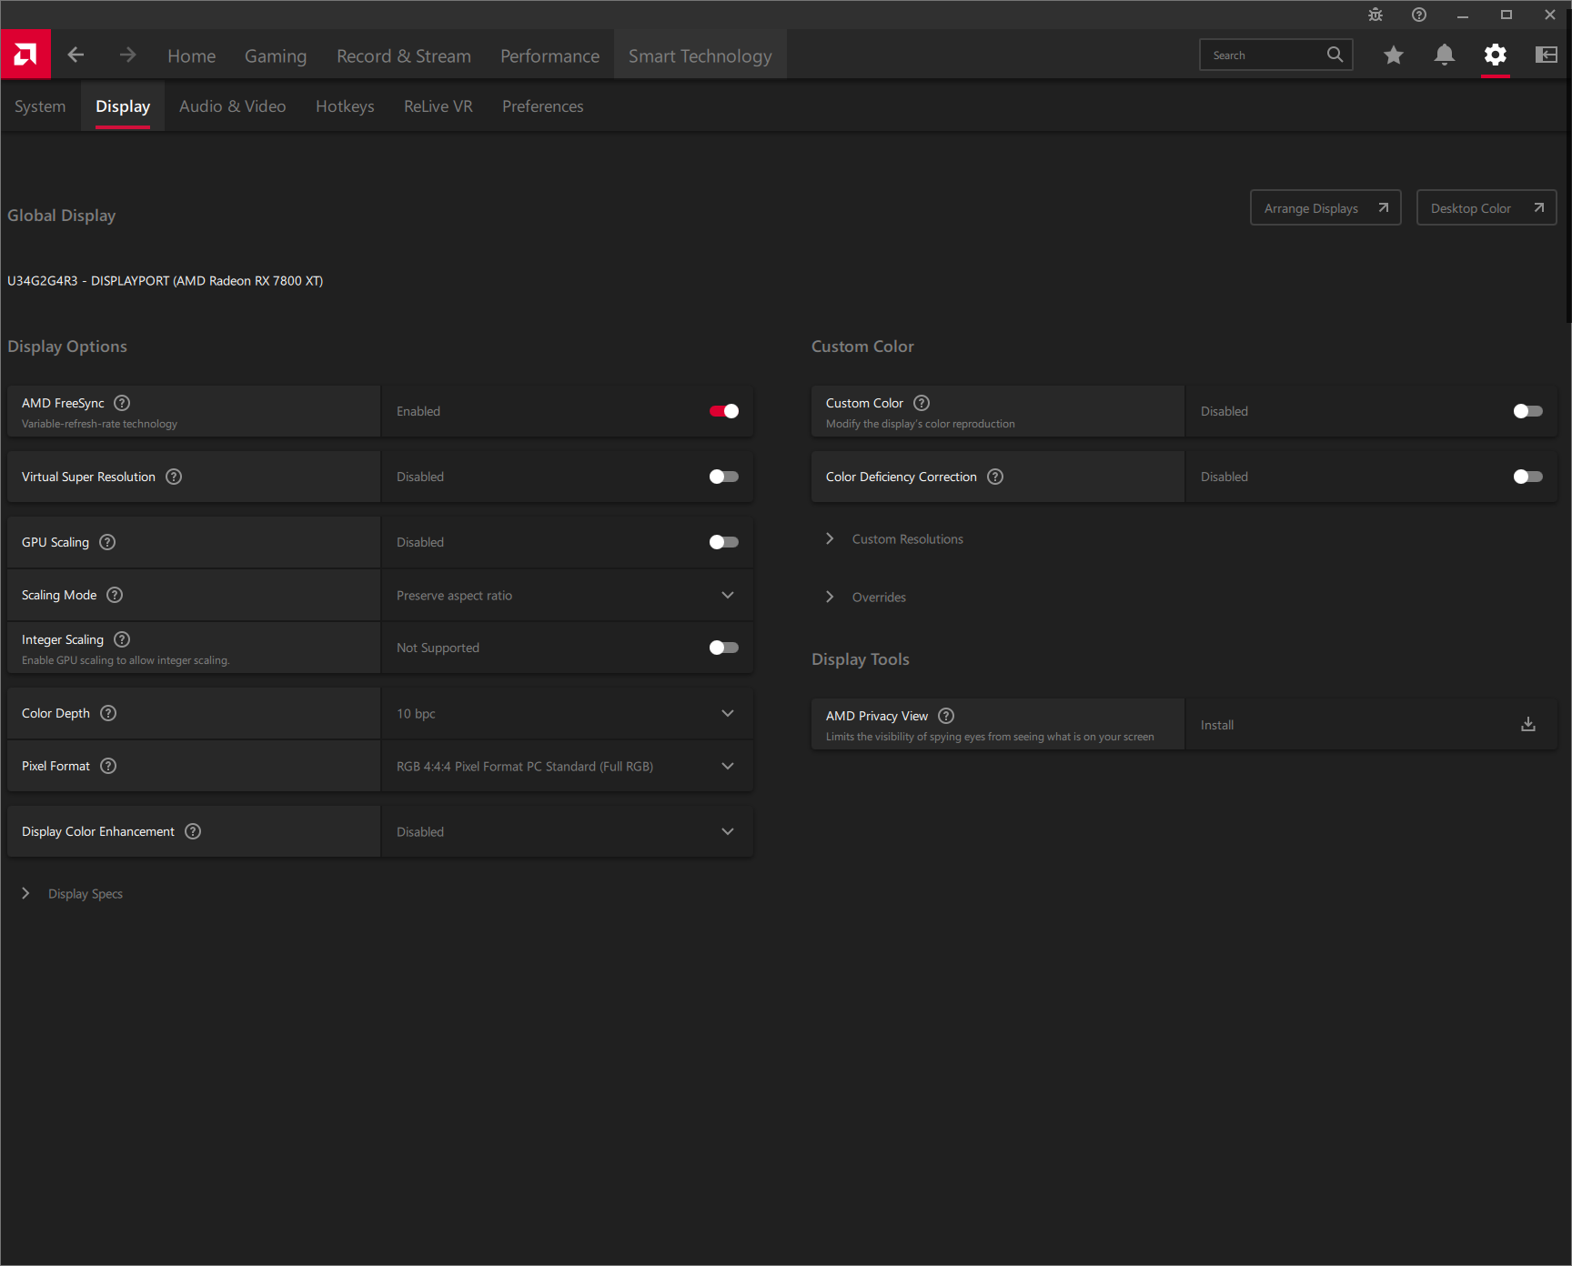1572x1266 pixels.
Task: Select the Display sub-tab
Action: pyautogui.click(x=123, y=106)
